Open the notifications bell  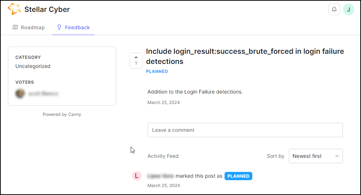point(334,9)
